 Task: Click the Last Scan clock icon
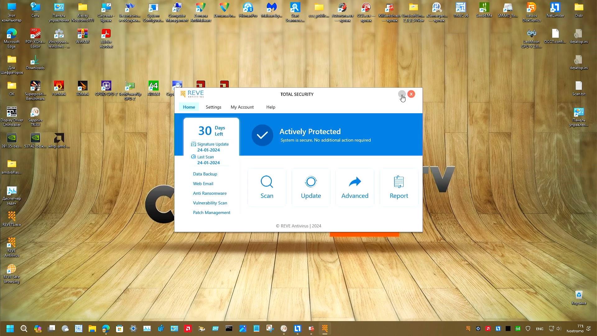tap(193, 157)
